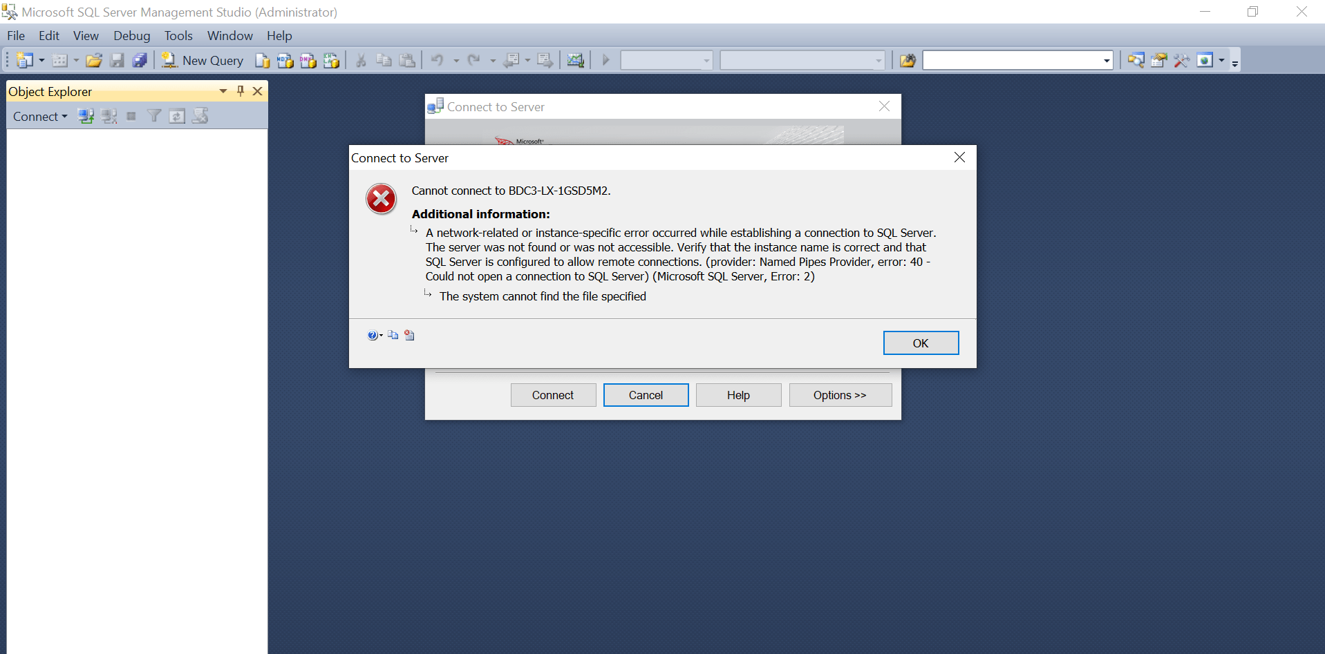Image resolution: width=1325 pixels, height=654 pixels.
Task: Click the Find in Files icon
Action: coord(908,61)
